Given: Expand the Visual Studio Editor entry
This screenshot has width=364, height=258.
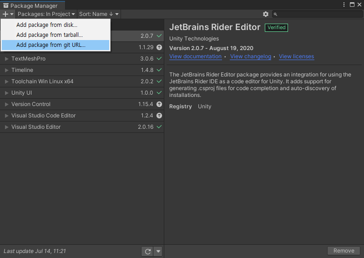Looking at the screenshot, I should [7, 127].
